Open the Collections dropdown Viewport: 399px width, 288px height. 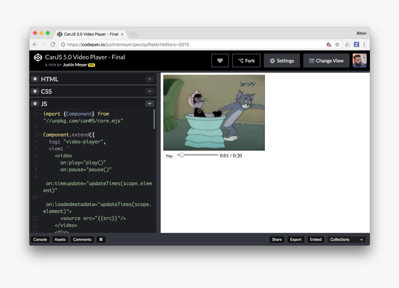347,239
